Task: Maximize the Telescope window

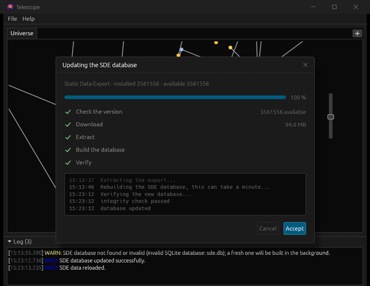Action: tap(334, 7)
